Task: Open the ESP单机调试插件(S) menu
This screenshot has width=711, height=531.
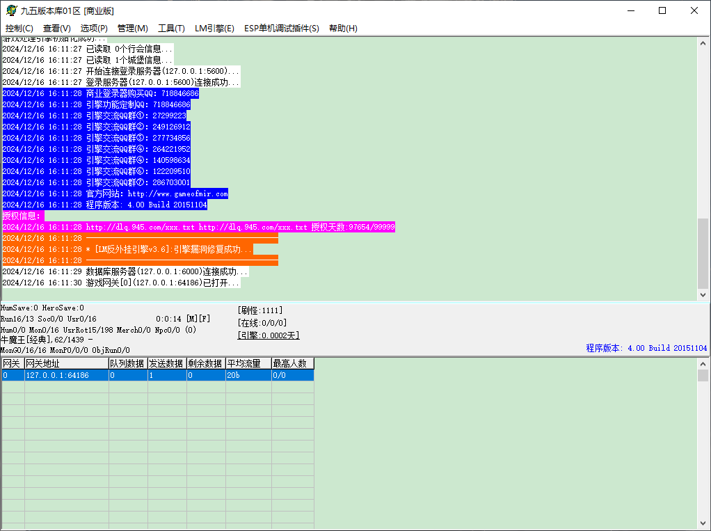Action: click(x=282, y=29)
